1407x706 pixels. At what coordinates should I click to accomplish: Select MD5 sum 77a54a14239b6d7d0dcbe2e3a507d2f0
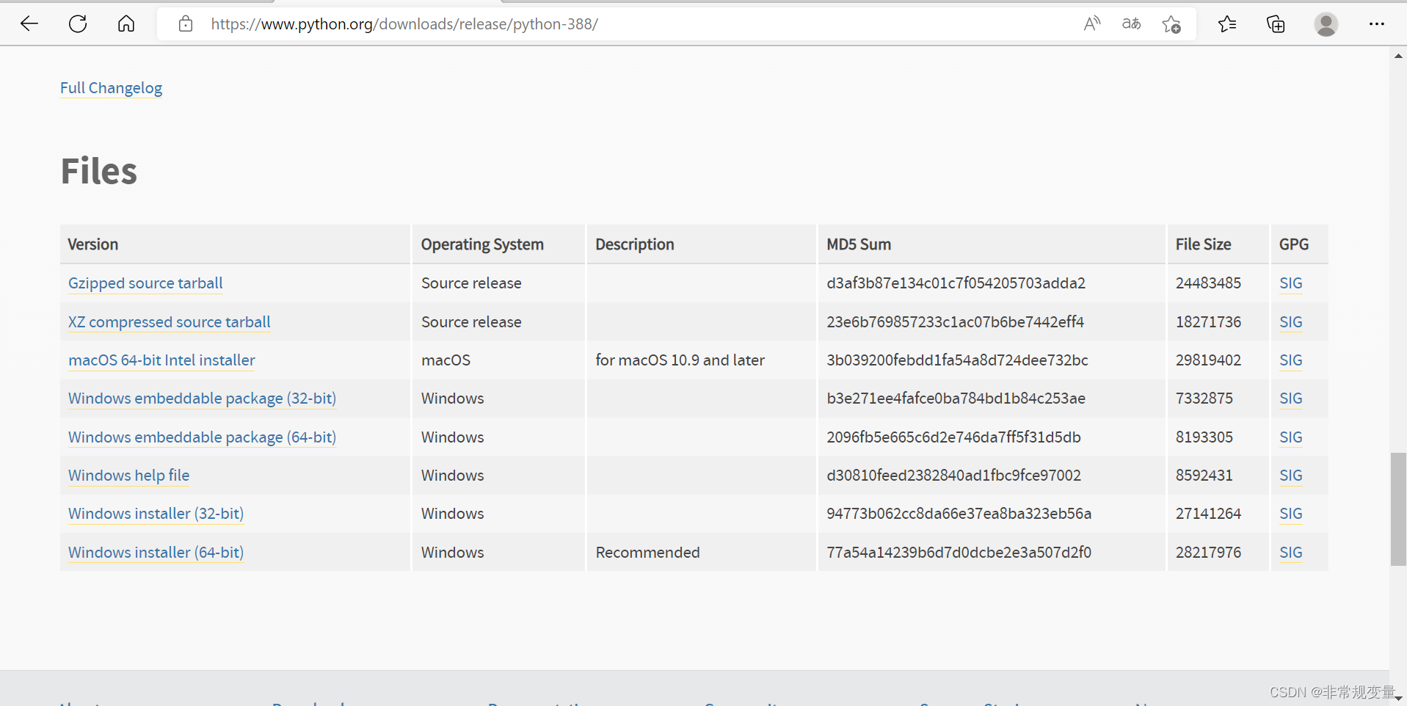pyautogui.click(x=959, y=553)
